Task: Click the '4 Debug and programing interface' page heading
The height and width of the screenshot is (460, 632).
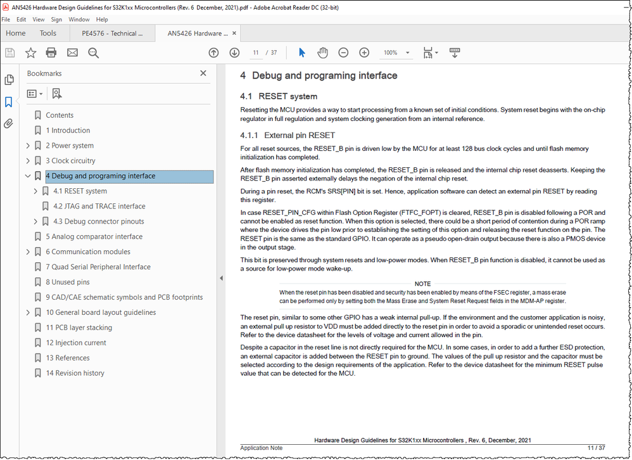Action: pos(319,76)
